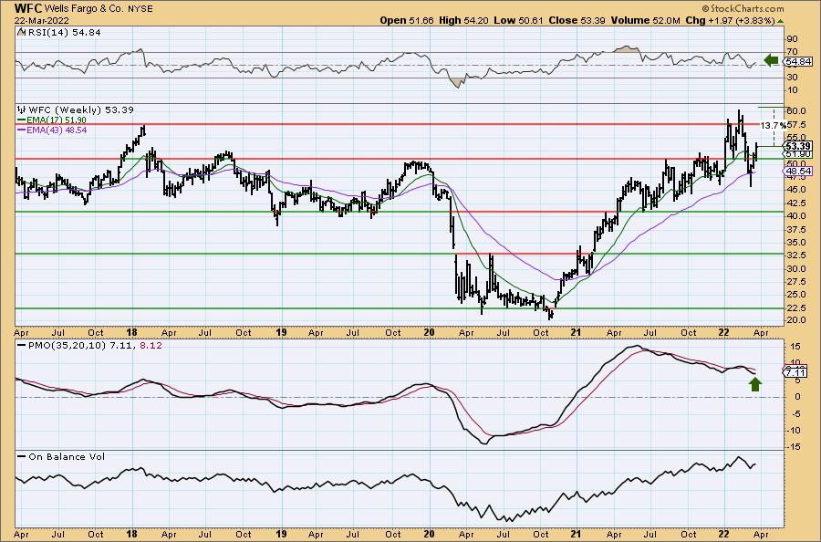Click the green up-triangle beside Chg
This screenshot has height=542, width=821.
click(780, 21)
